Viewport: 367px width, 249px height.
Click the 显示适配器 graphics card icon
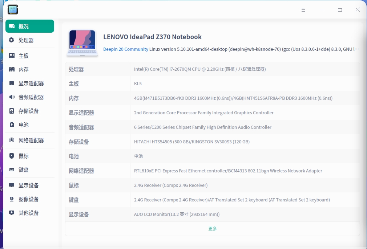(x=12, y=83)
